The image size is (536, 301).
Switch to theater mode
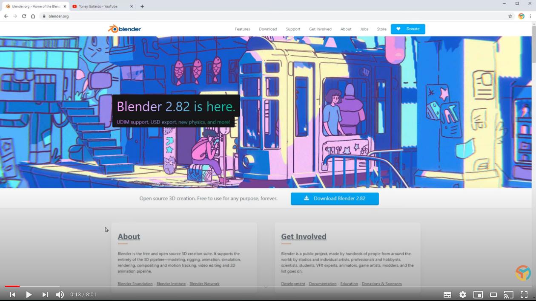pyautogui.click(x=493, y=295)
